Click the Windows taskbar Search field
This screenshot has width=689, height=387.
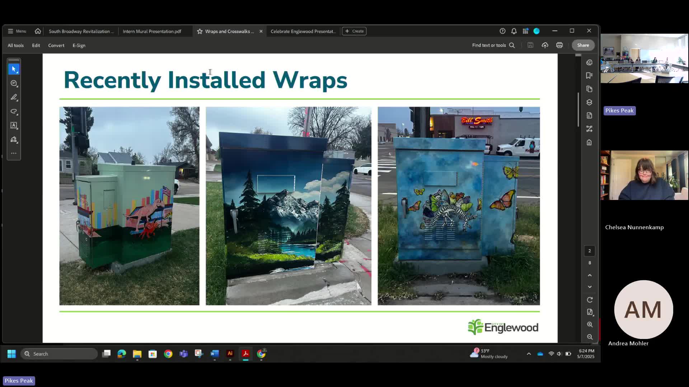(x=59, y=354)
